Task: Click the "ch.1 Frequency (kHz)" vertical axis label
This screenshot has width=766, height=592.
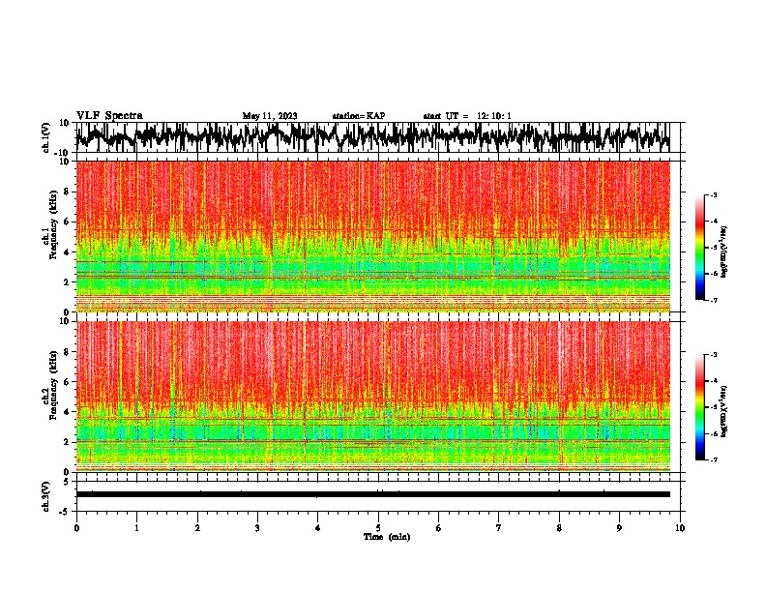Action: [49, 224]
